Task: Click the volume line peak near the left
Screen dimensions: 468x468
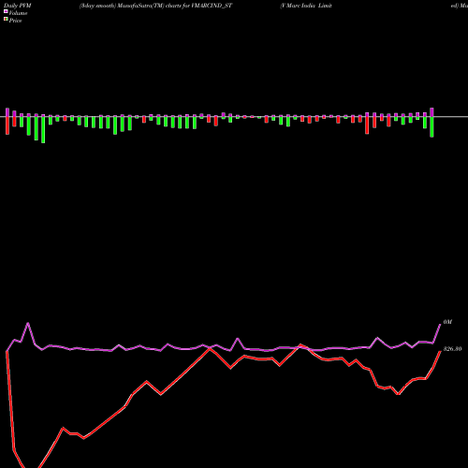Action: tap(28, 323)
